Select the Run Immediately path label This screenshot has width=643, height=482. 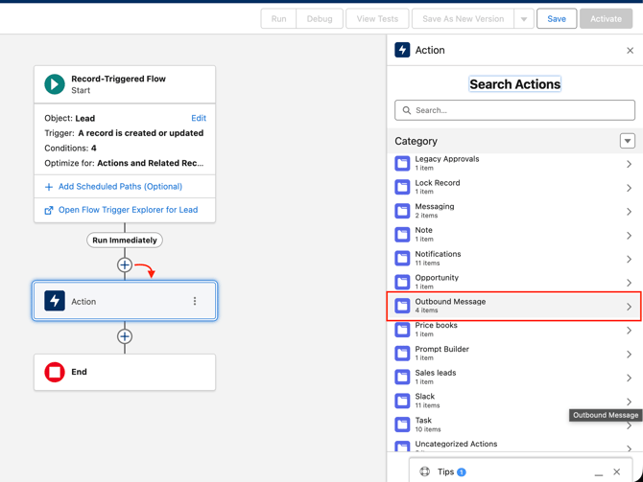pos(125,240)
